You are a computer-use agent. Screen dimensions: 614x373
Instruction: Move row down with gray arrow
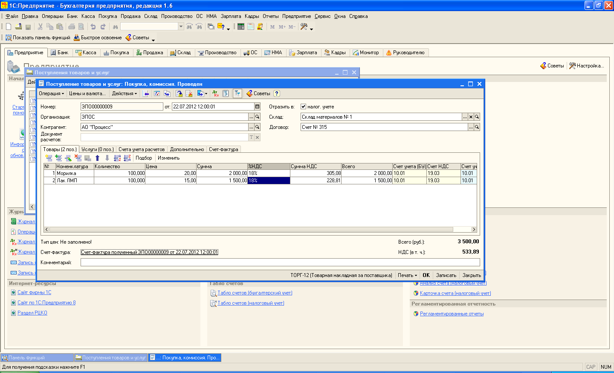point(107,158)
